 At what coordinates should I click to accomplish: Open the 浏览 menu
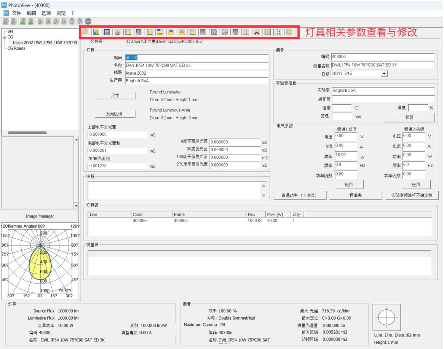[x=61, y=13]
